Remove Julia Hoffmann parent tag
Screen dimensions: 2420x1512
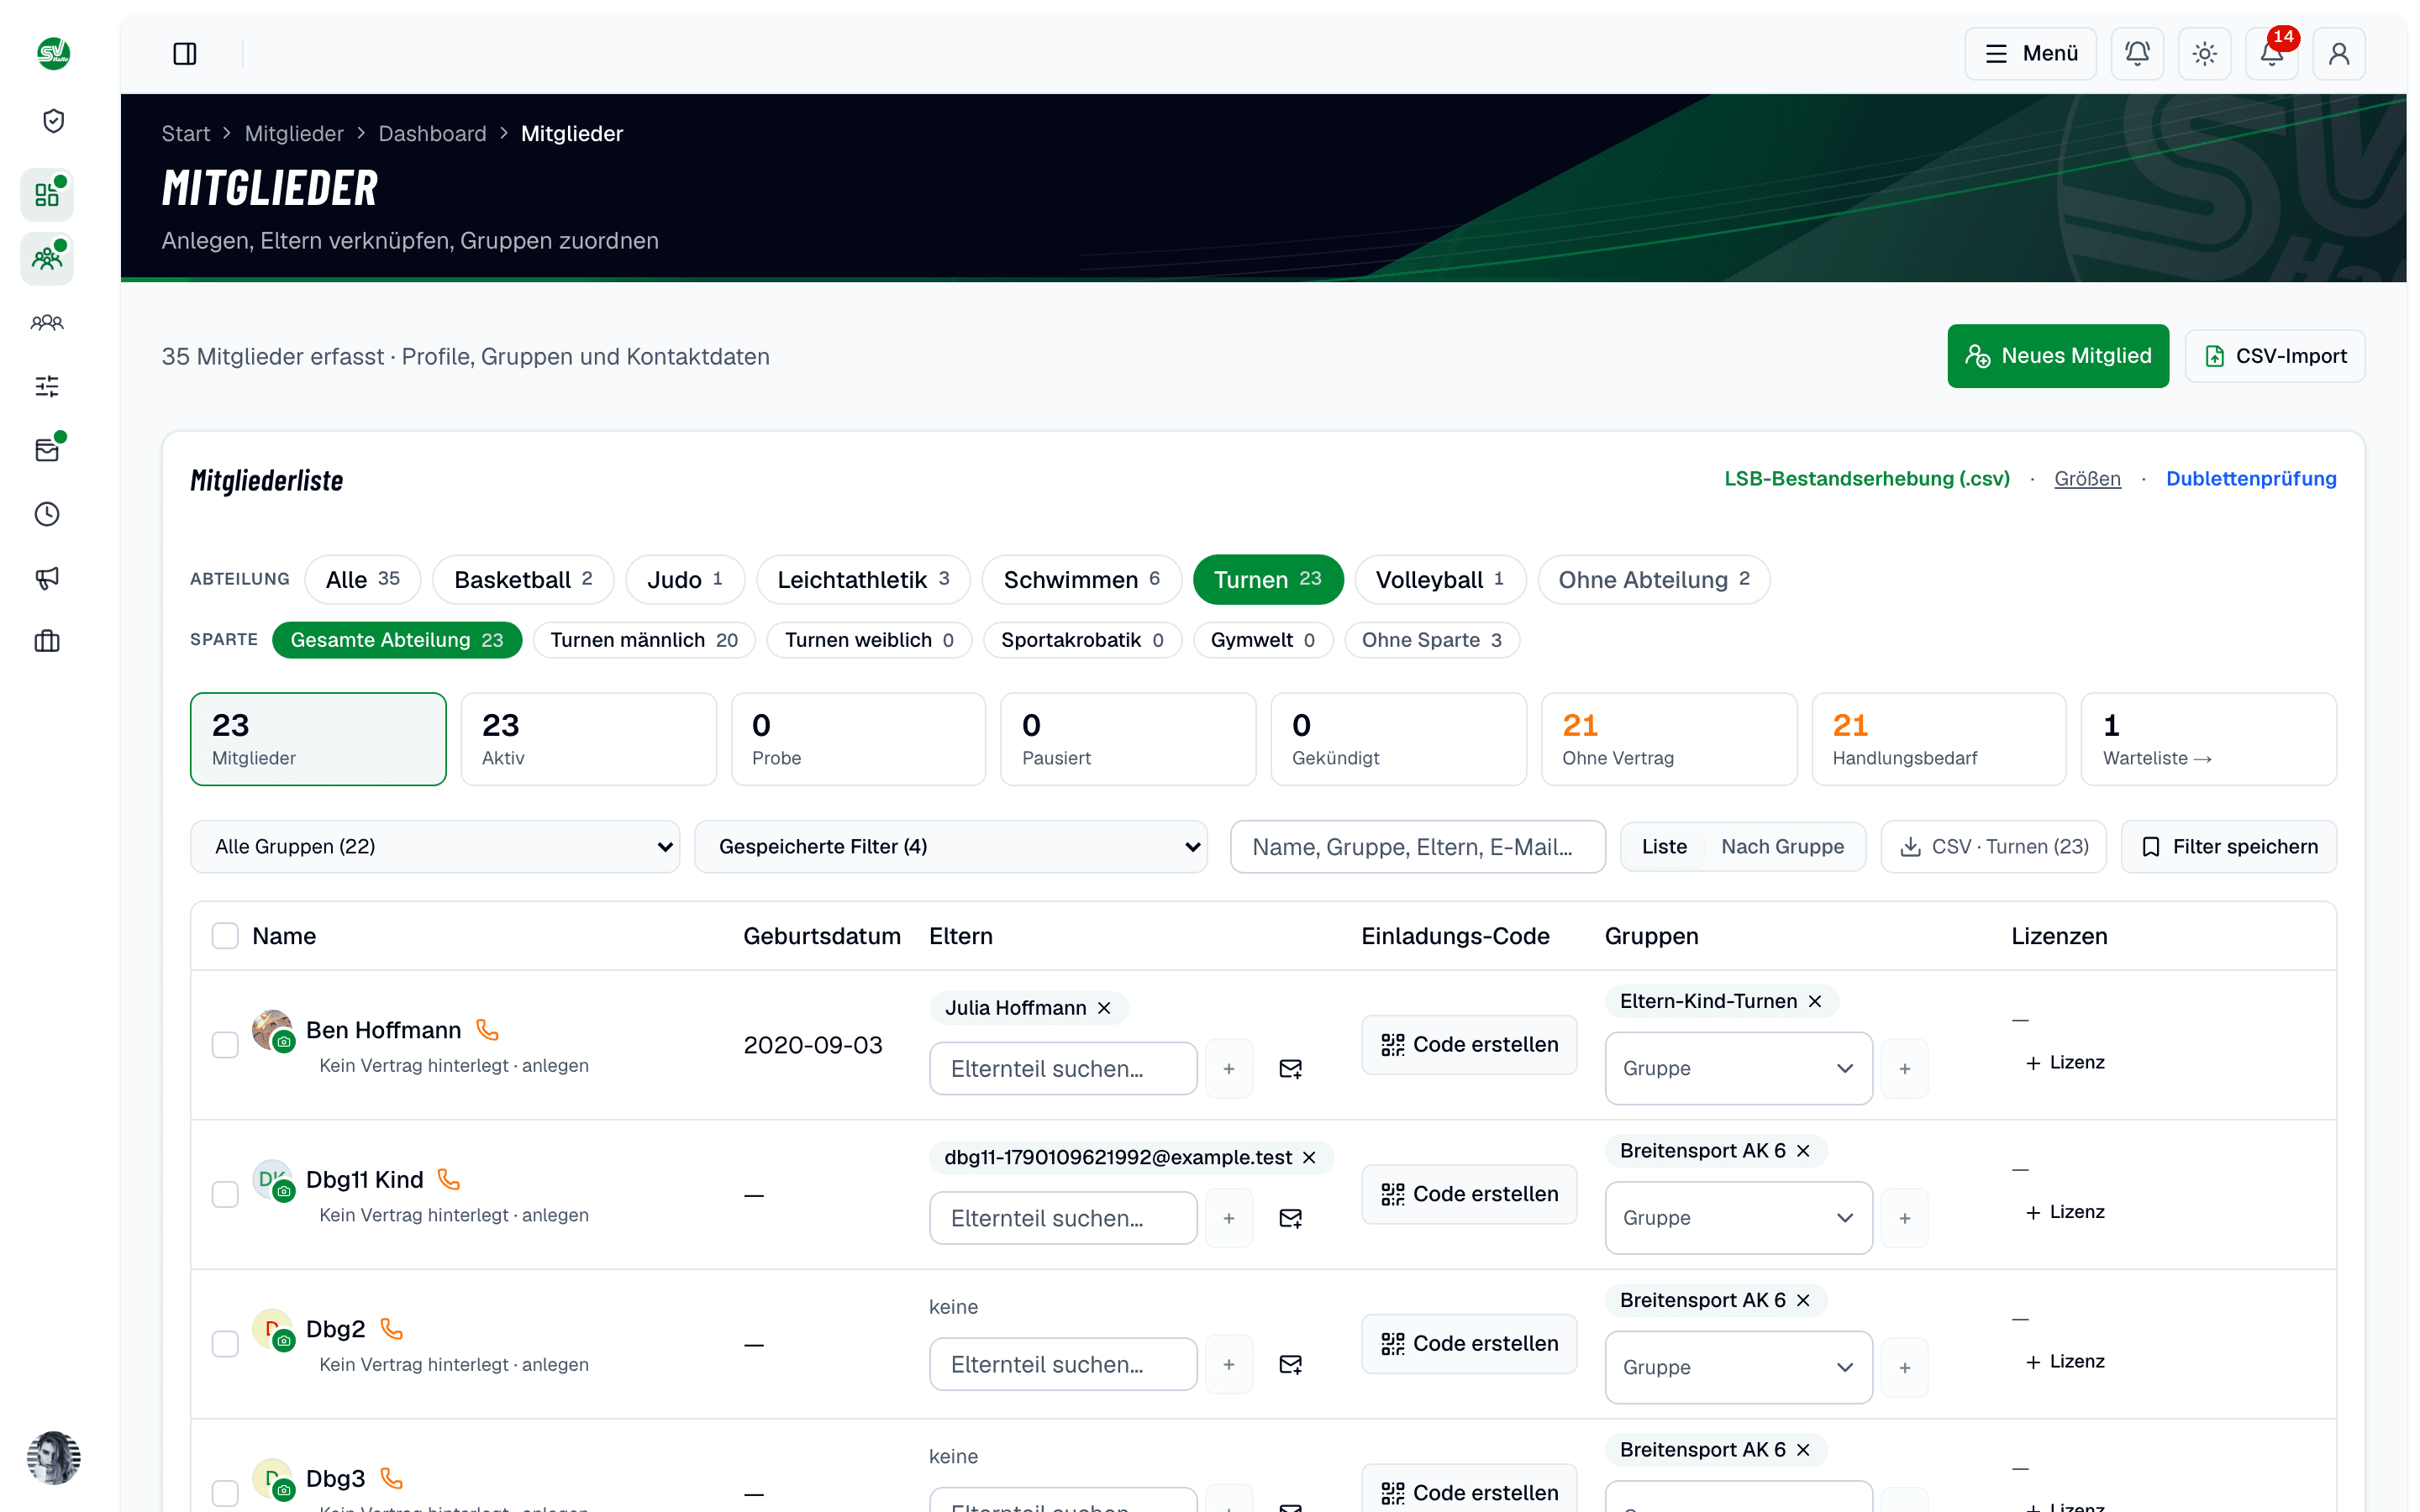1104,1008
